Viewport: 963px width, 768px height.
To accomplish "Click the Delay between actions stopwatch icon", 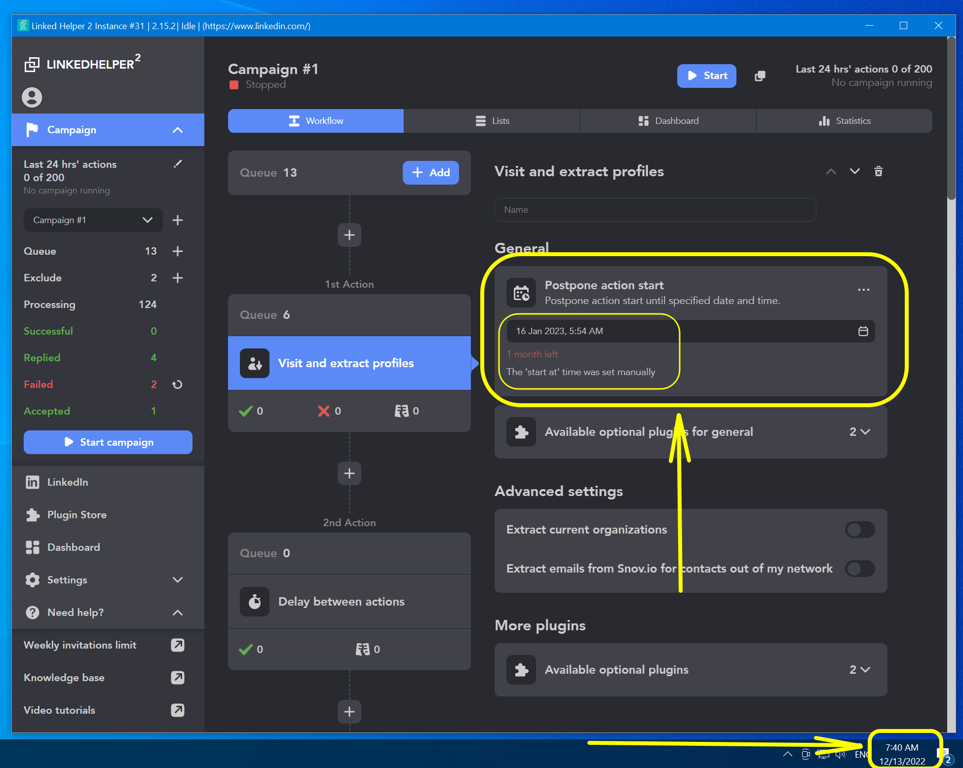I will (255, 602).
